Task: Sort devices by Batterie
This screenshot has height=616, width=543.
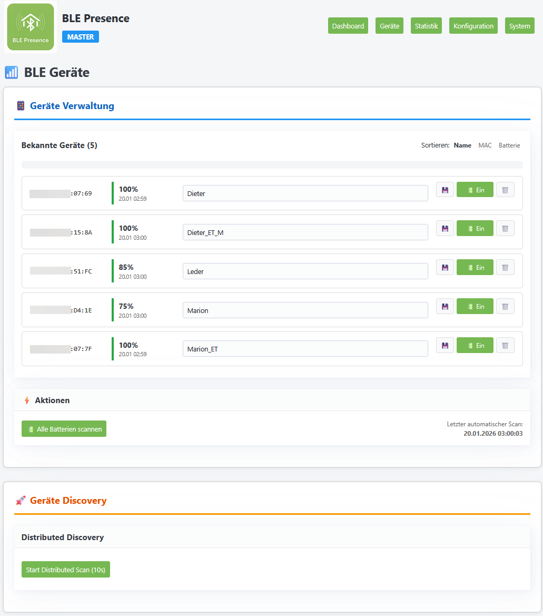Action: [509, 145]
